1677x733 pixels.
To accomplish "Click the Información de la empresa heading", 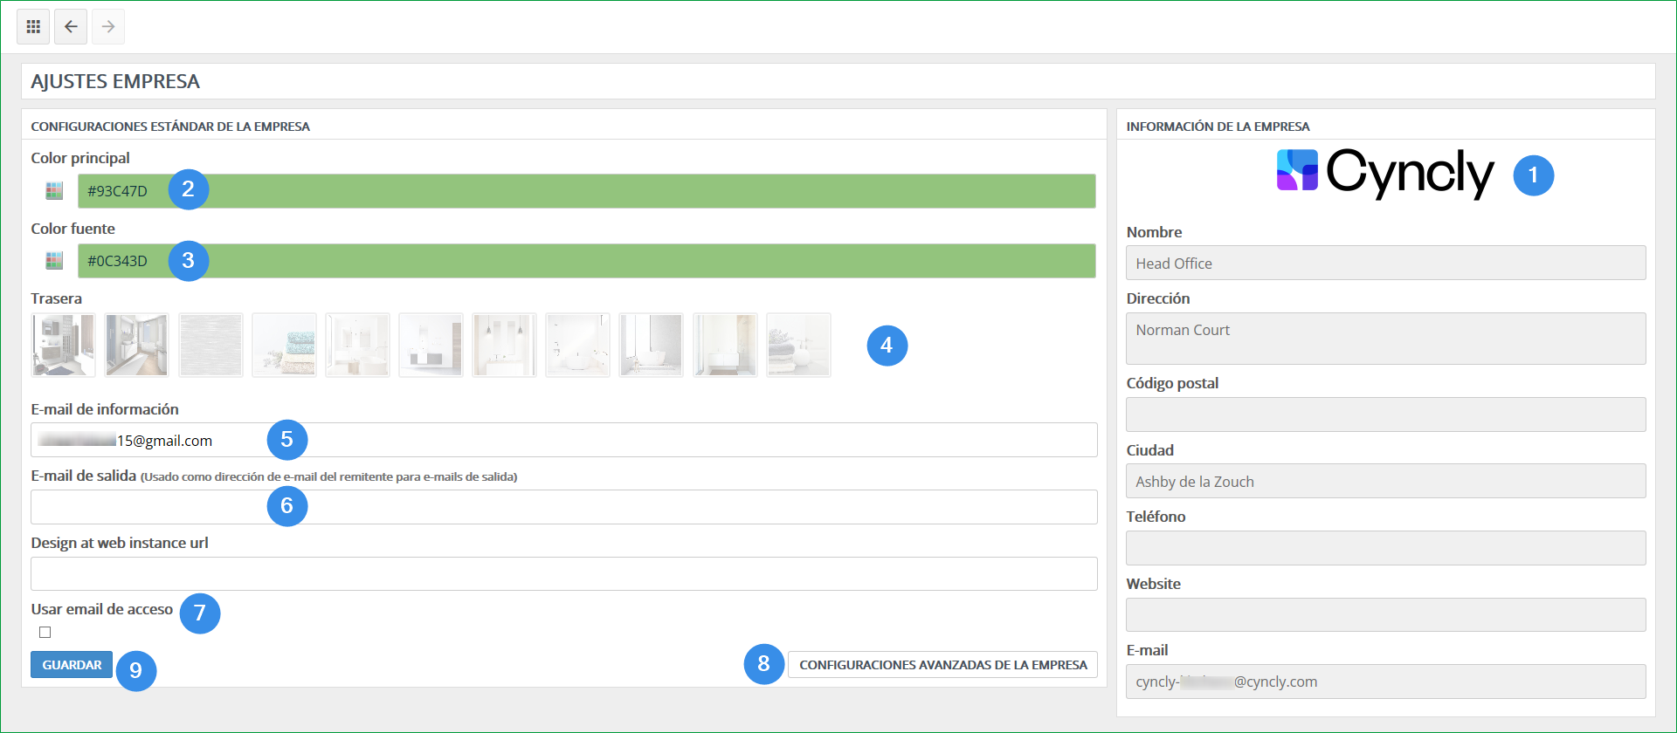I will pos(1218,127).
